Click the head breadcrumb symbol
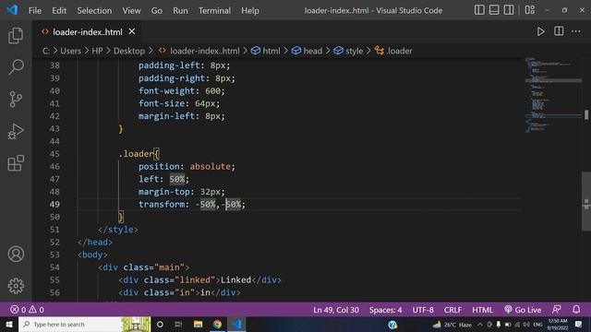The width and height of the screenshot is (591, 332). [x=307, y=51]
